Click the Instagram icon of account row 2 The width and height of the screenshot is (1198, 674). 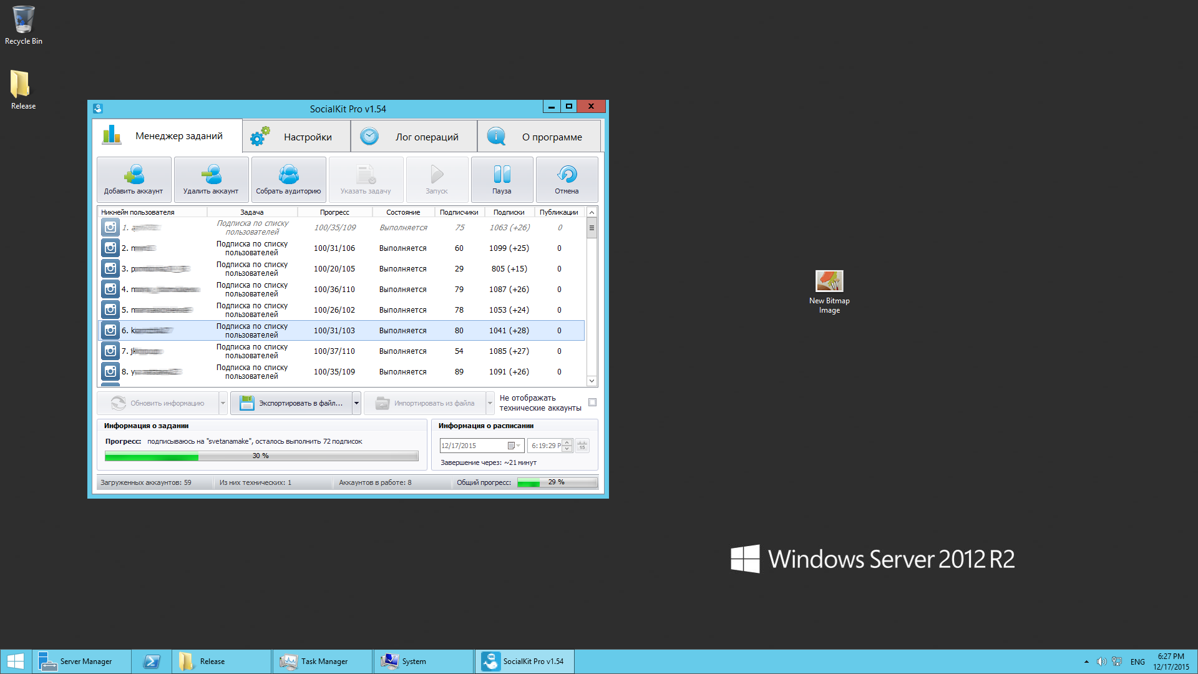pyautogui.click(x=110, y=248)
